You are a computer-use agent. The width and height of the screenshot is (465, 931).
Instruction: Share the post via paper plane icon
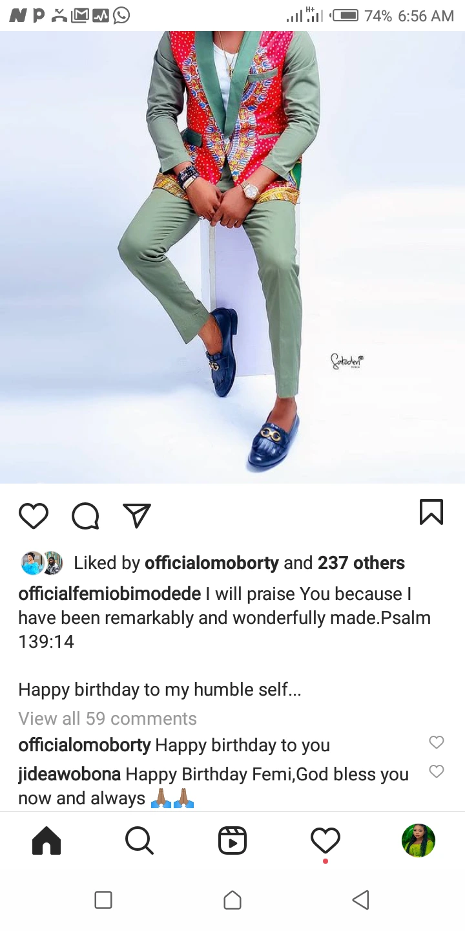137,515
